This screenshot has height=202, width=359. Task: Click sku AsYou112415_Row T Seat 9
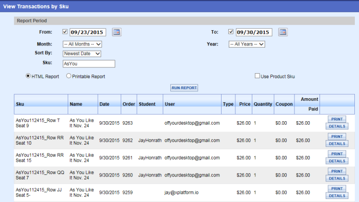coord(38,123)
